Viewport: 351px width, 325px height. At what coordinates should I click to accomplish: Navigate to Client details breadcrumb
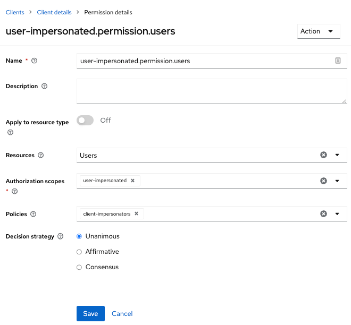coord(54,12)
